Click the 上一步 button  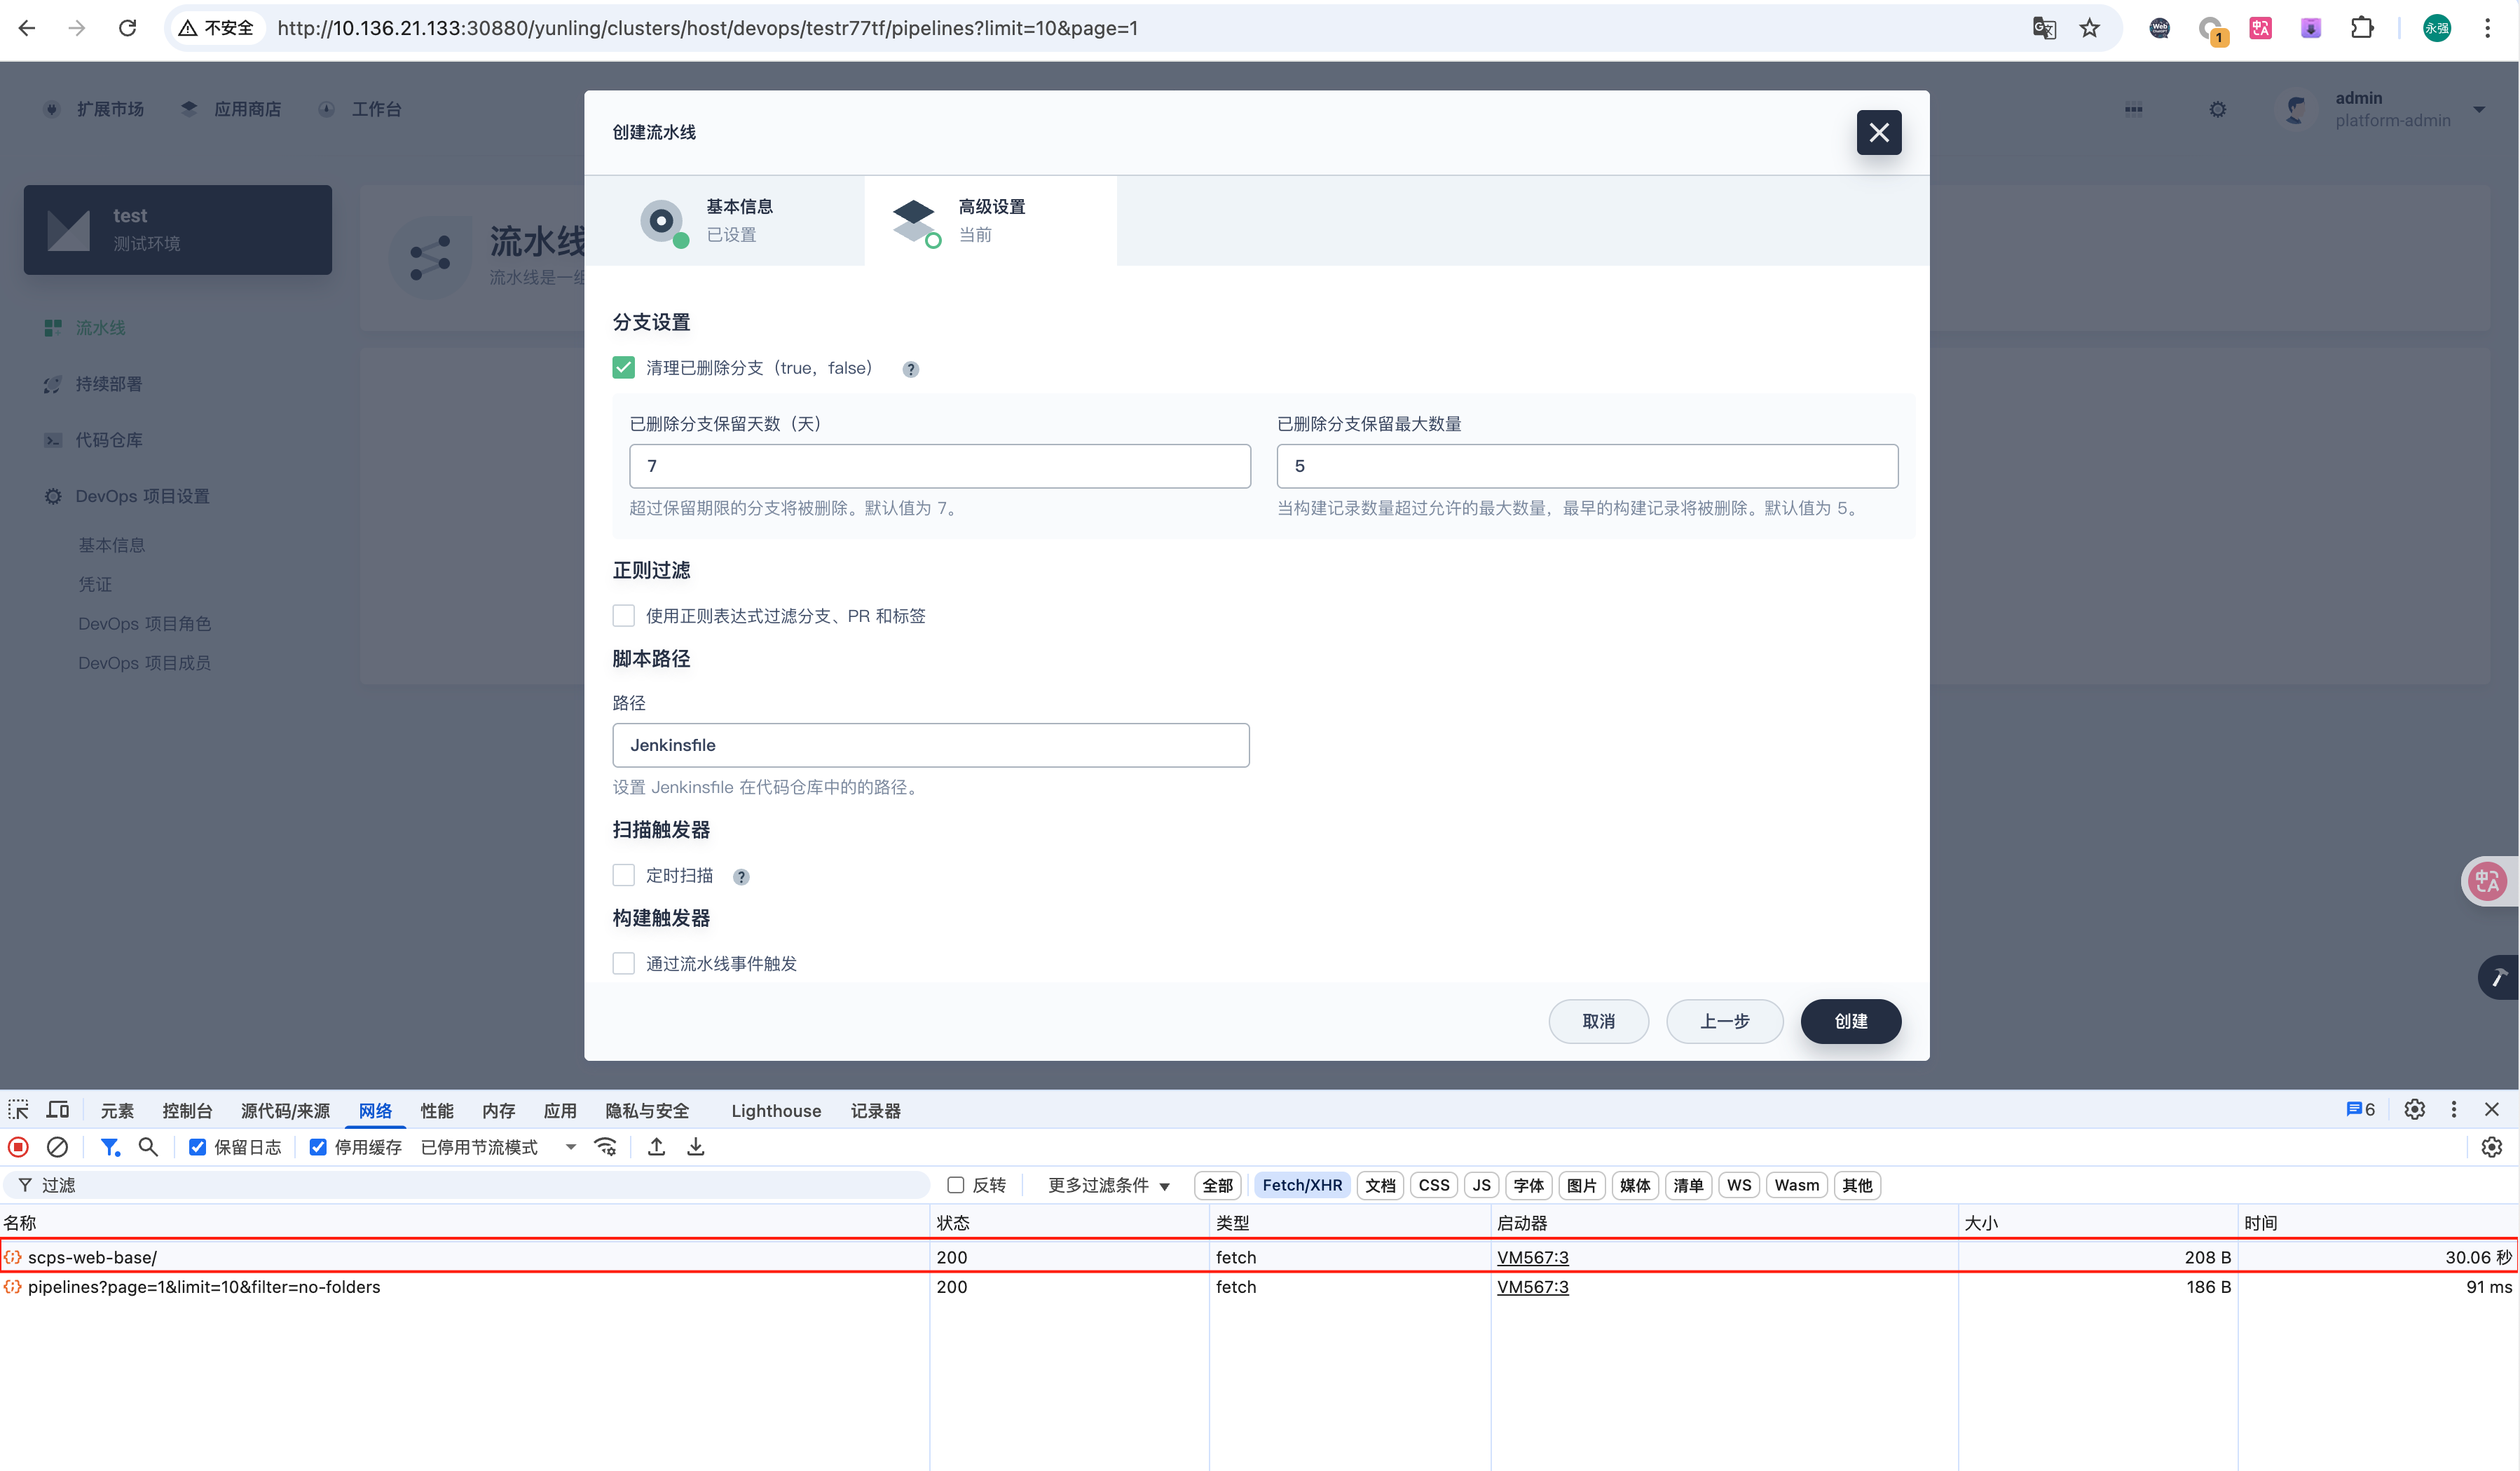point(1724,1021)
